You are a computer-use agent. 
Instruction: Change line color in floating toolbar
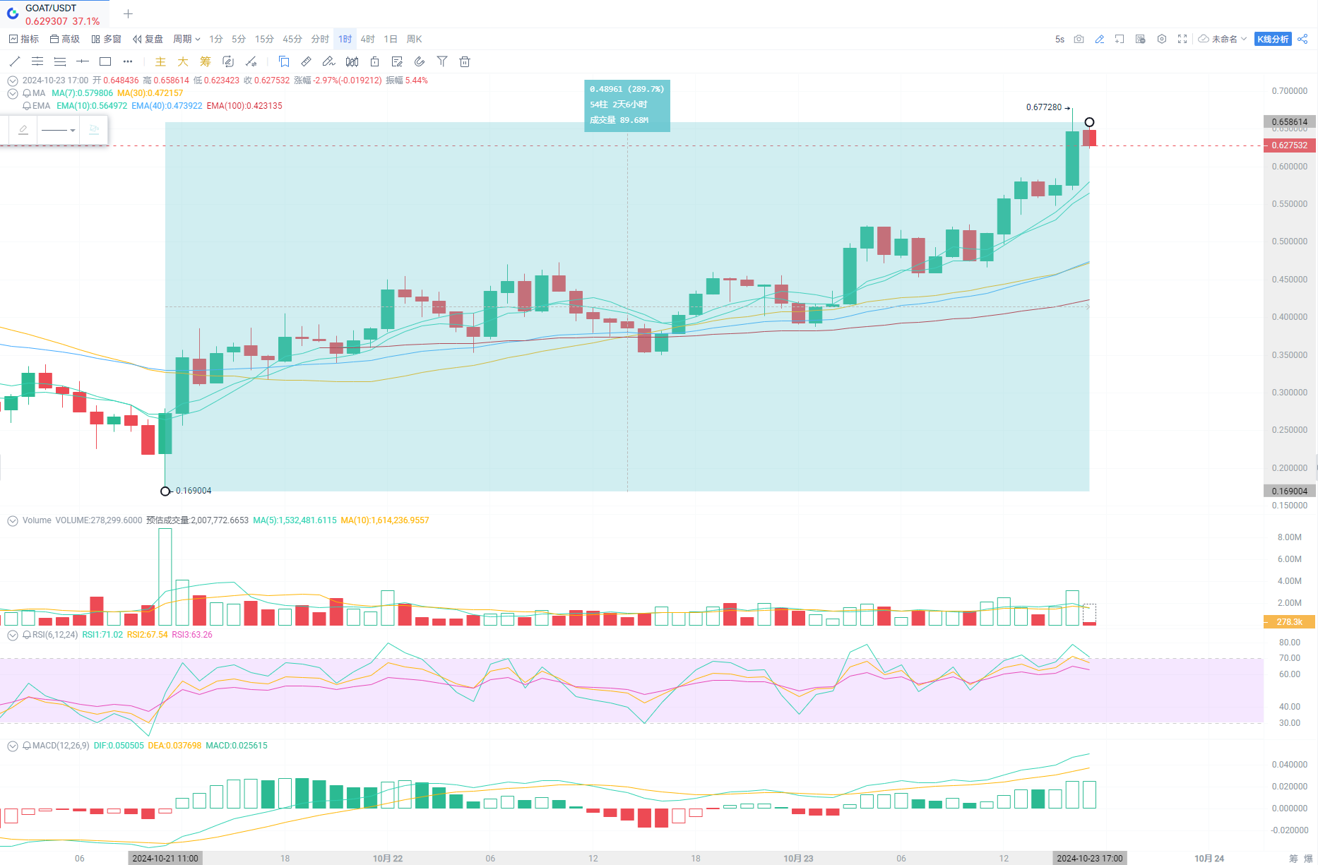point(23,130)
